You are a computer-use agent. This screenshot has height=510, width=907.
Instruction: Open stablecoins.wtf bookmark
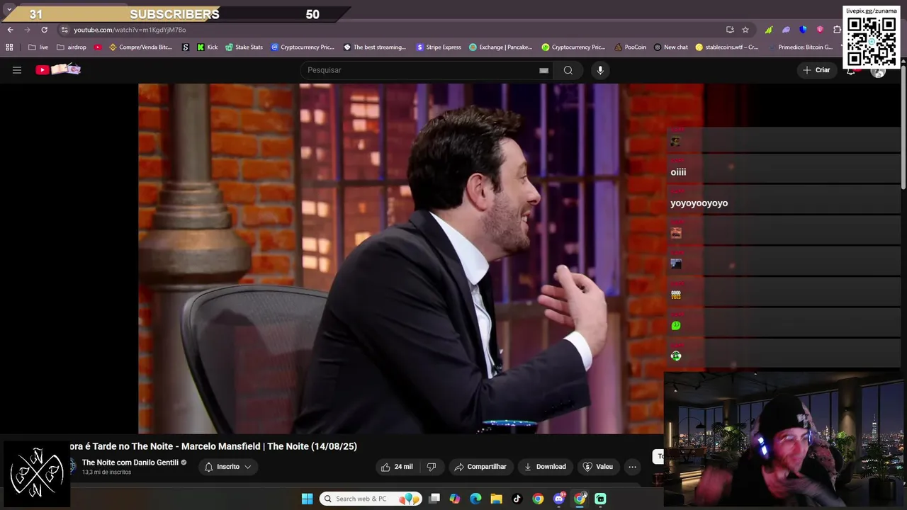[726, 47]
